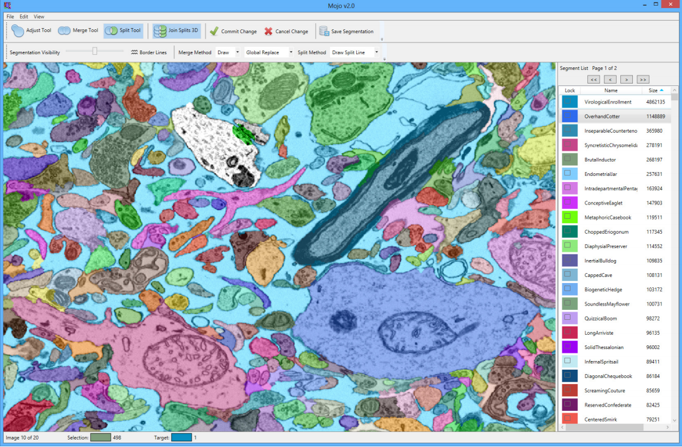682x447 pixels.
Task: Select the ReservedConfederate segment name
Action: (608, 405)
